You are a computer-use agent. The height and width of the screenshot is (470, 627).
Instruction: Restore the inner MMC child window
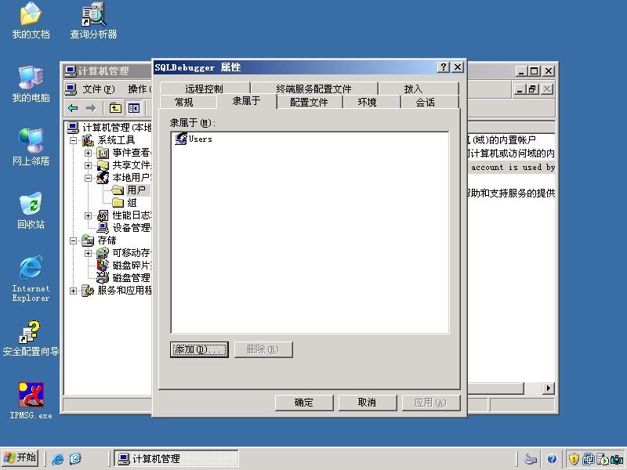coord(533,89)
